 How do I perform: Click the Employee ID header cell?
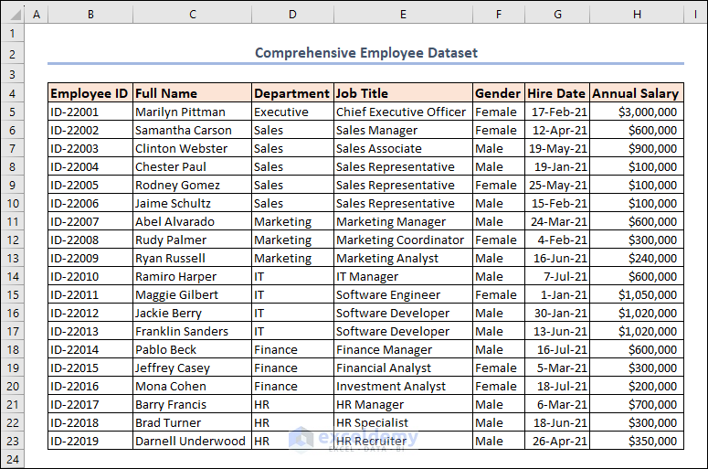[x=90, y=93]
